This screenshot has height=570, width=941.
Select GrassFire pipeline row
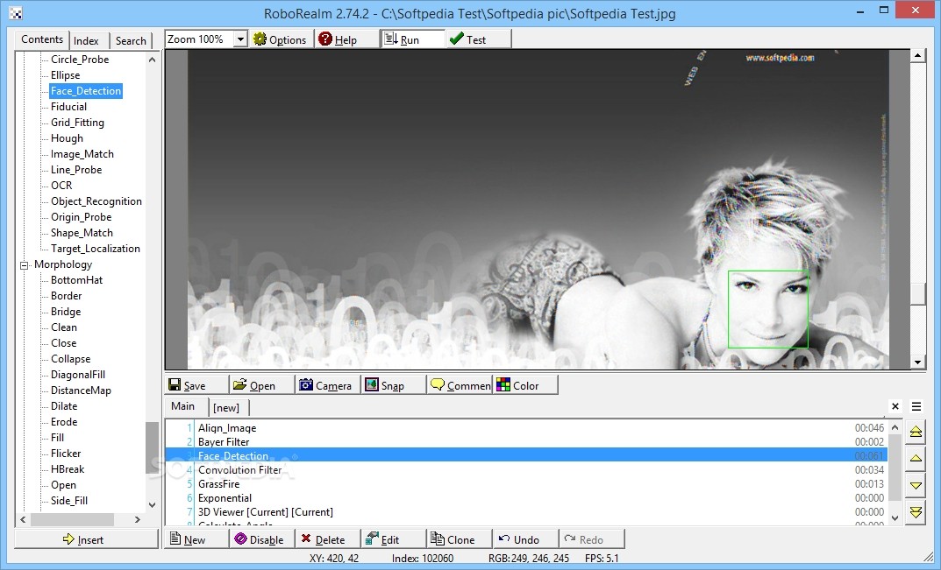[525, 483]
